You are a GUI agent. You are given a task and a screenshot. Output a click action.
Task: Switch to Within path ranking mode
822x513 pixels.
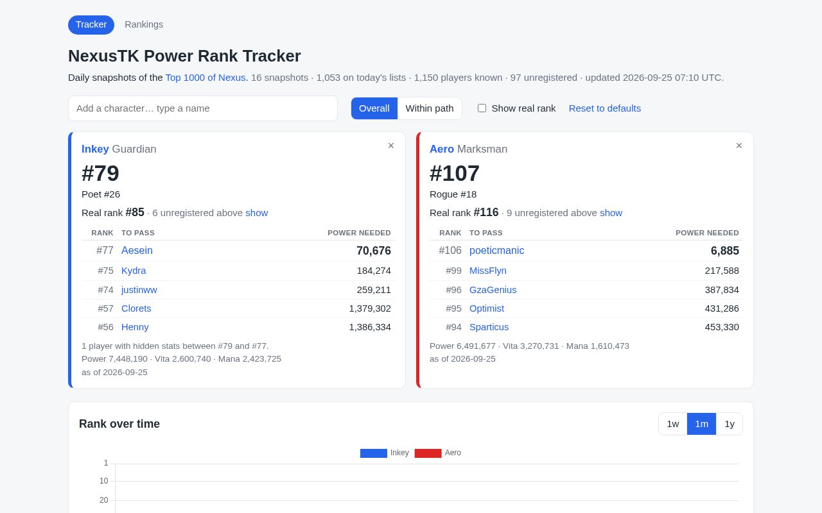[x=430, y=108]
